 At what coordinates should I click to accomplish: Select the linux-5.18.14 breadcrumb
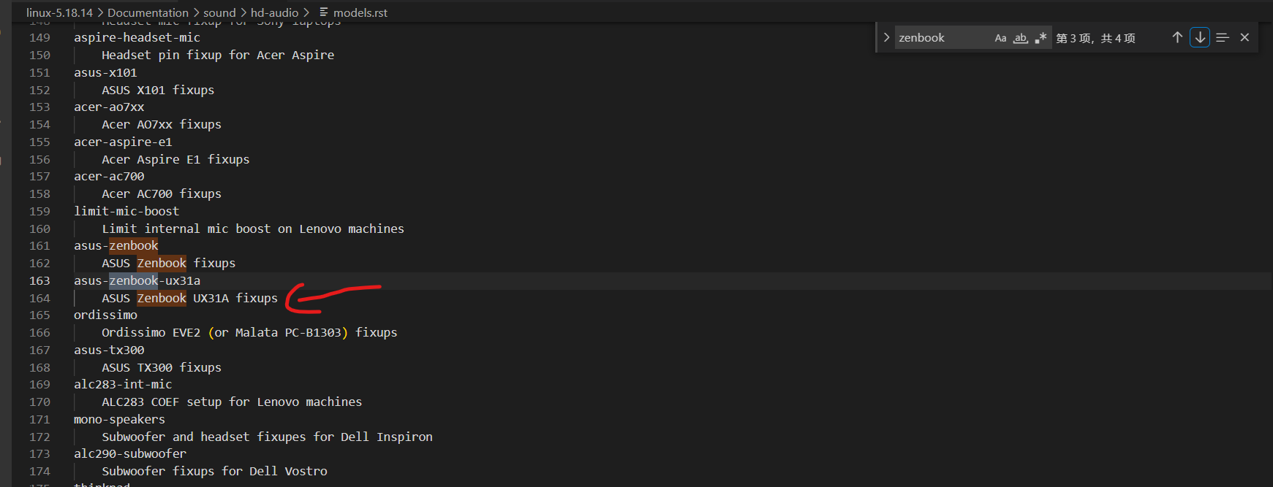coord(59,12)
